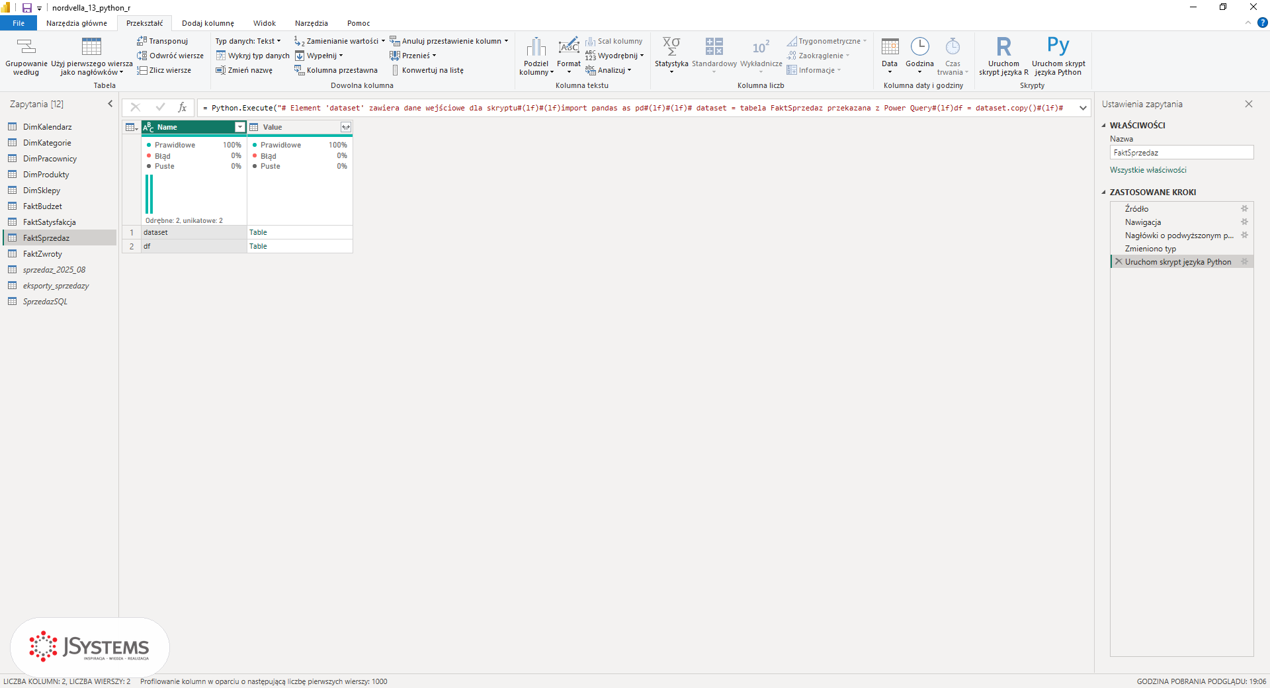The width and height of the screenshot is (1270, 688).
Task: Open the Typ danych: Tekst dropdown
Action: tap(248, 41)
